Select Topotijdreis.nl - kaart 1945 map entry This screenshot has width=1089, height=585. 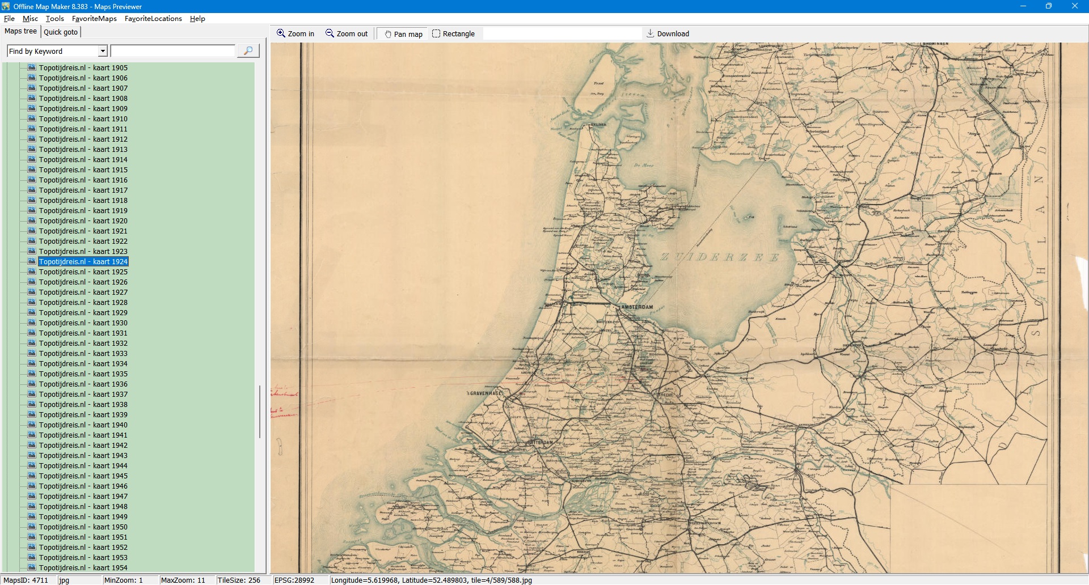click(83, 476)
